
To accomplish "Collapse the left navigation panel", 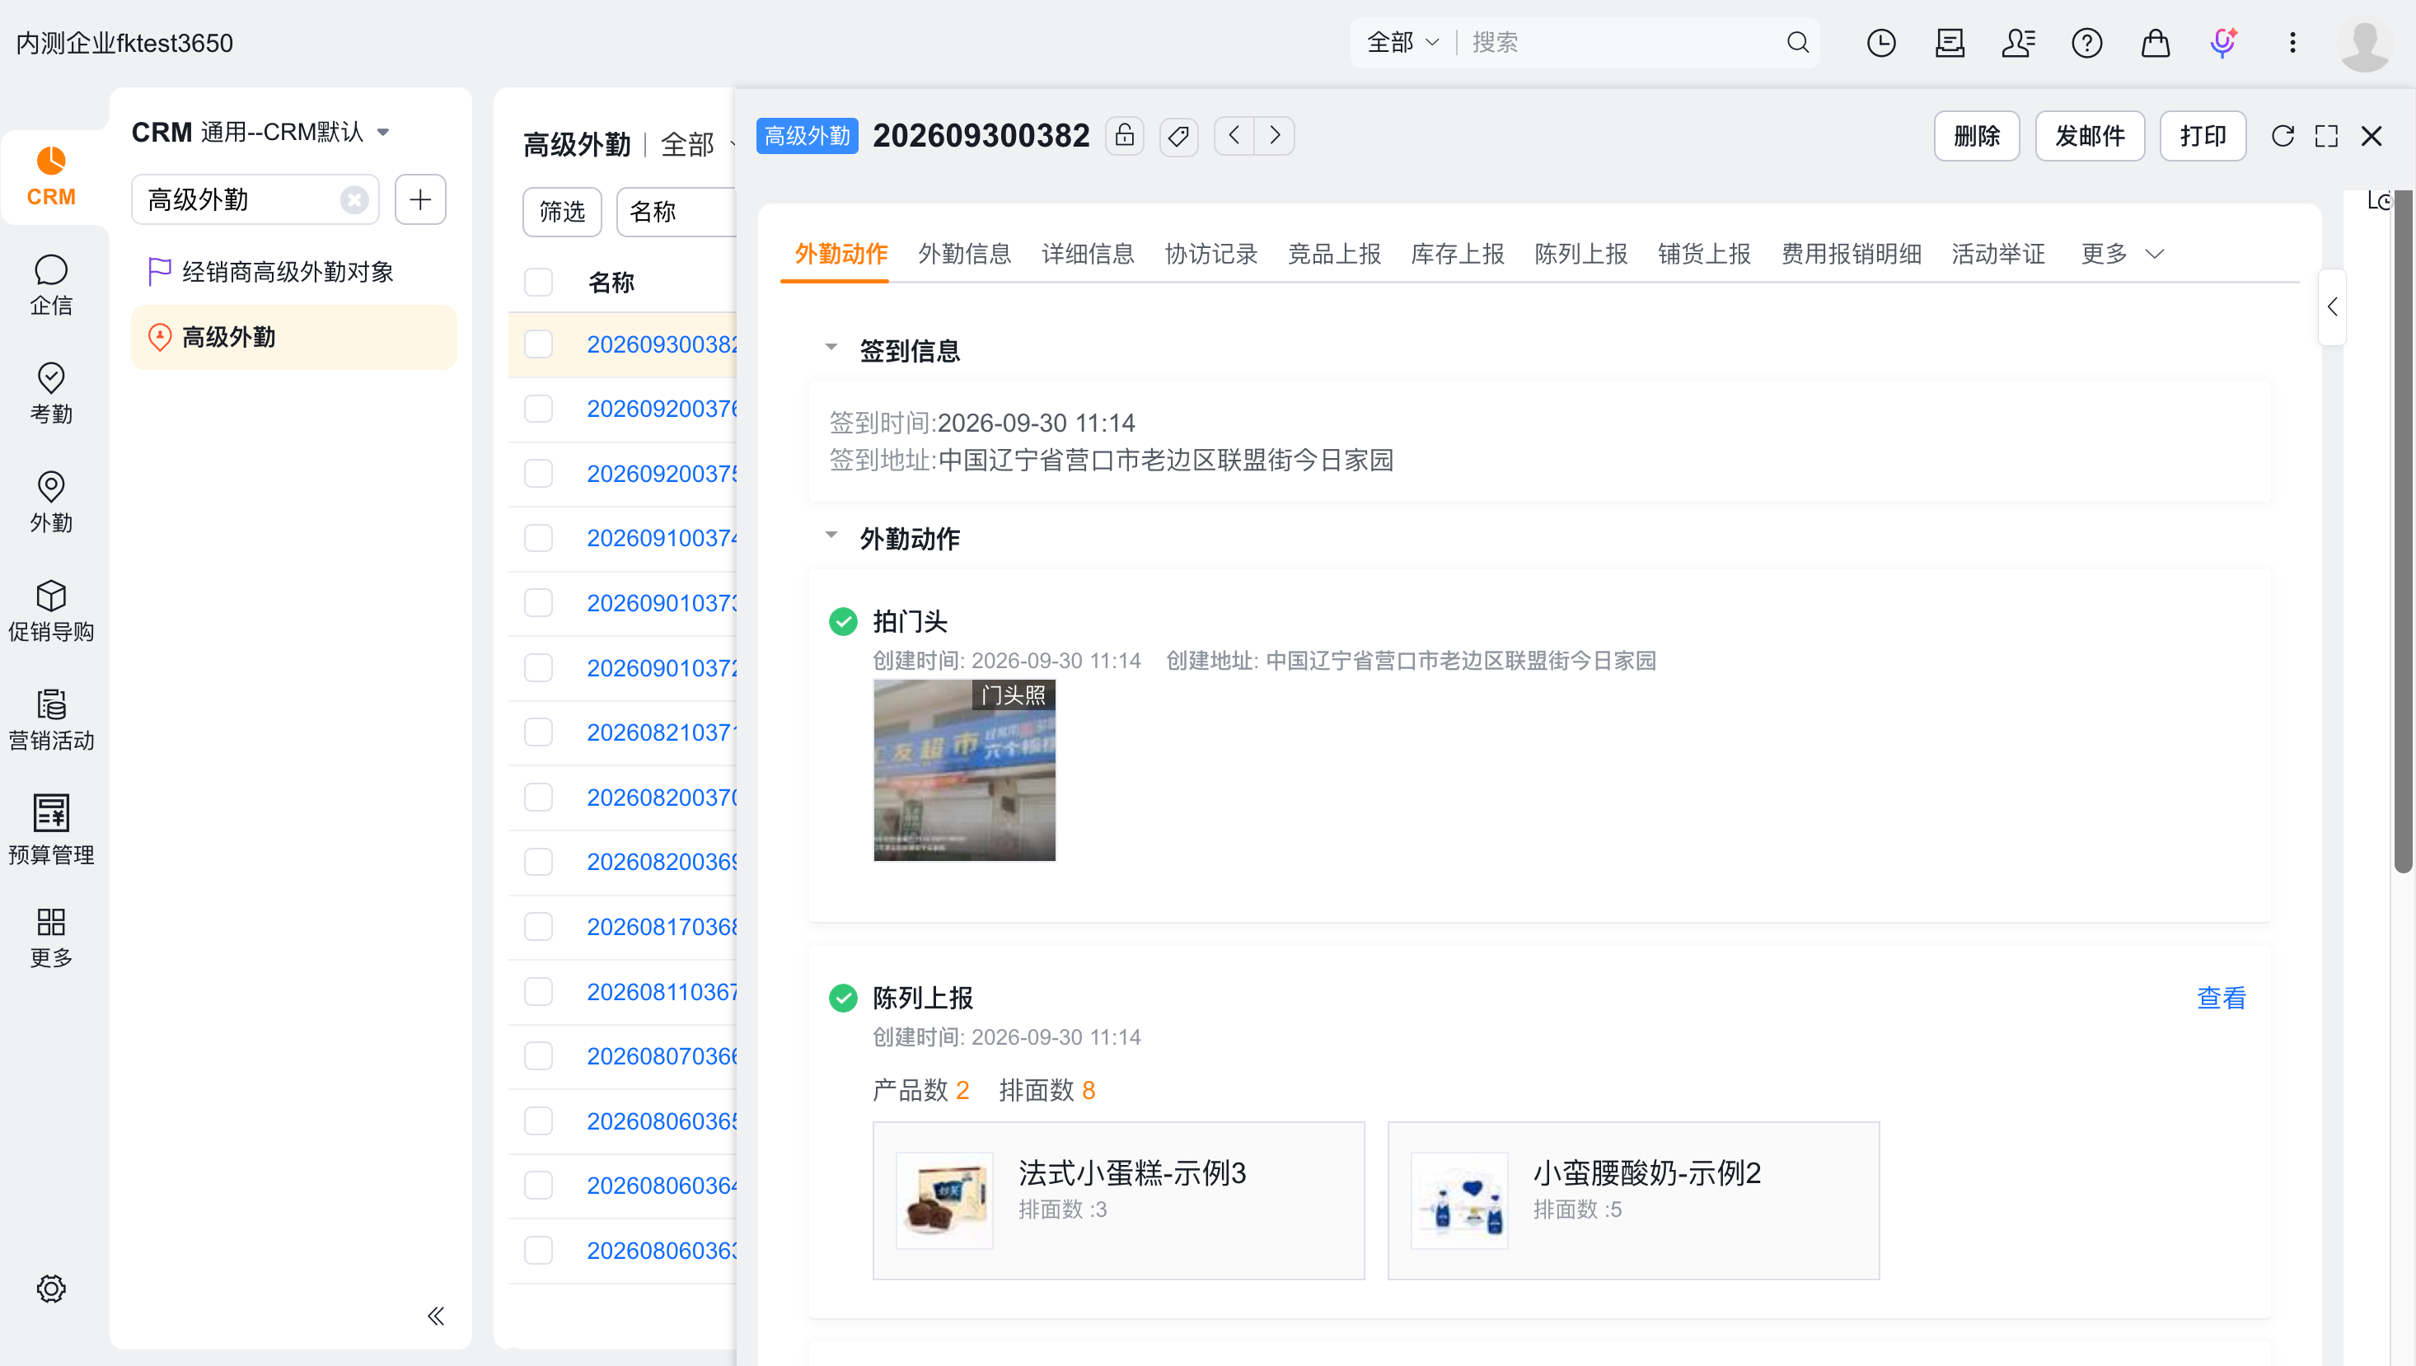I will pyautogui.click(x=435, y=1317).
